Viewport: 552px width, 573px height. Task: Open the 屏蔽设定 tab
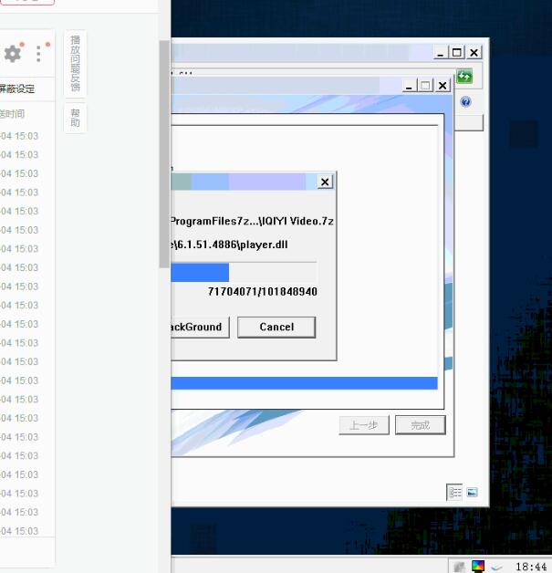(17, 89)
